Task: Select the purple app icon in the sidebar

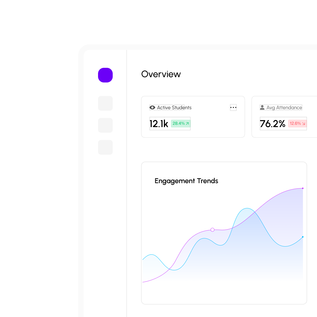Action: tap(105, 75)
